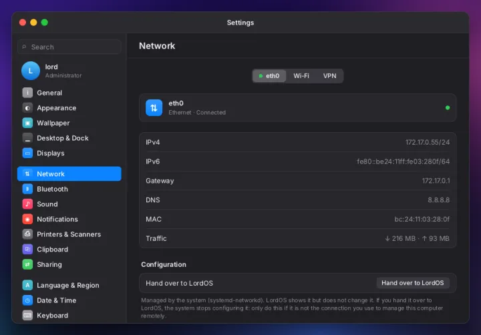Image resolution: width=481 pixels, height=335 pixels.
Task: Click the "Hand over to LordOS" row label
Action: 179,283
